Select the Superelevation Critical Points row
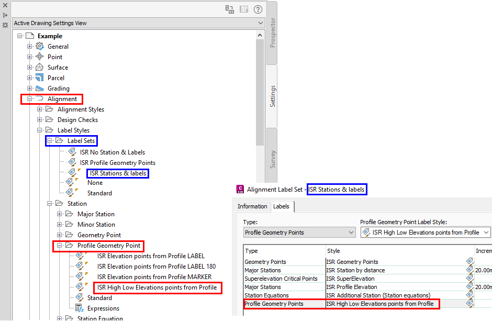492x321 pixels. pos(368,279)
